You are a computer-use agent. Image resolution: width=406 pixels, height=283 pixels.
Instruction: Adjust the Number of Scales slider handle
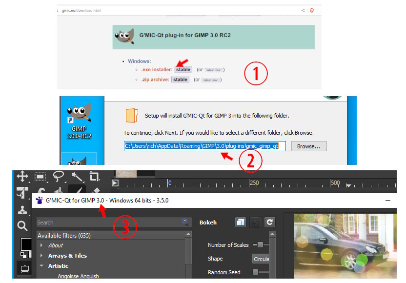260,244
